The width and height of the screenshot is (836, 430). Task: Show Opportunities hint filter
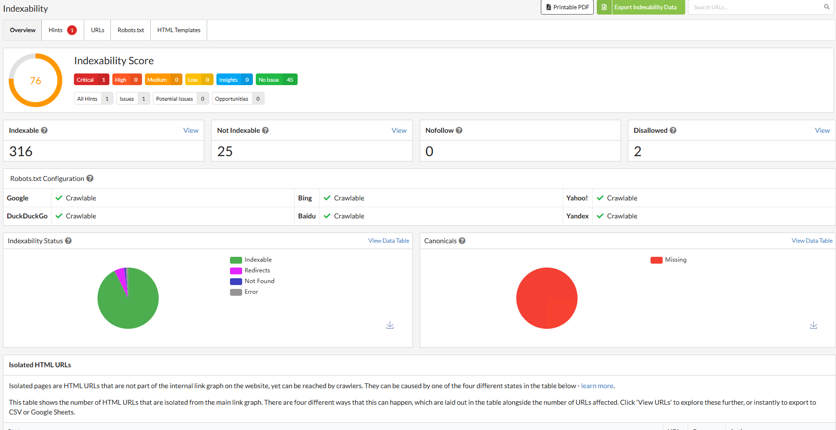coord(238,99)
